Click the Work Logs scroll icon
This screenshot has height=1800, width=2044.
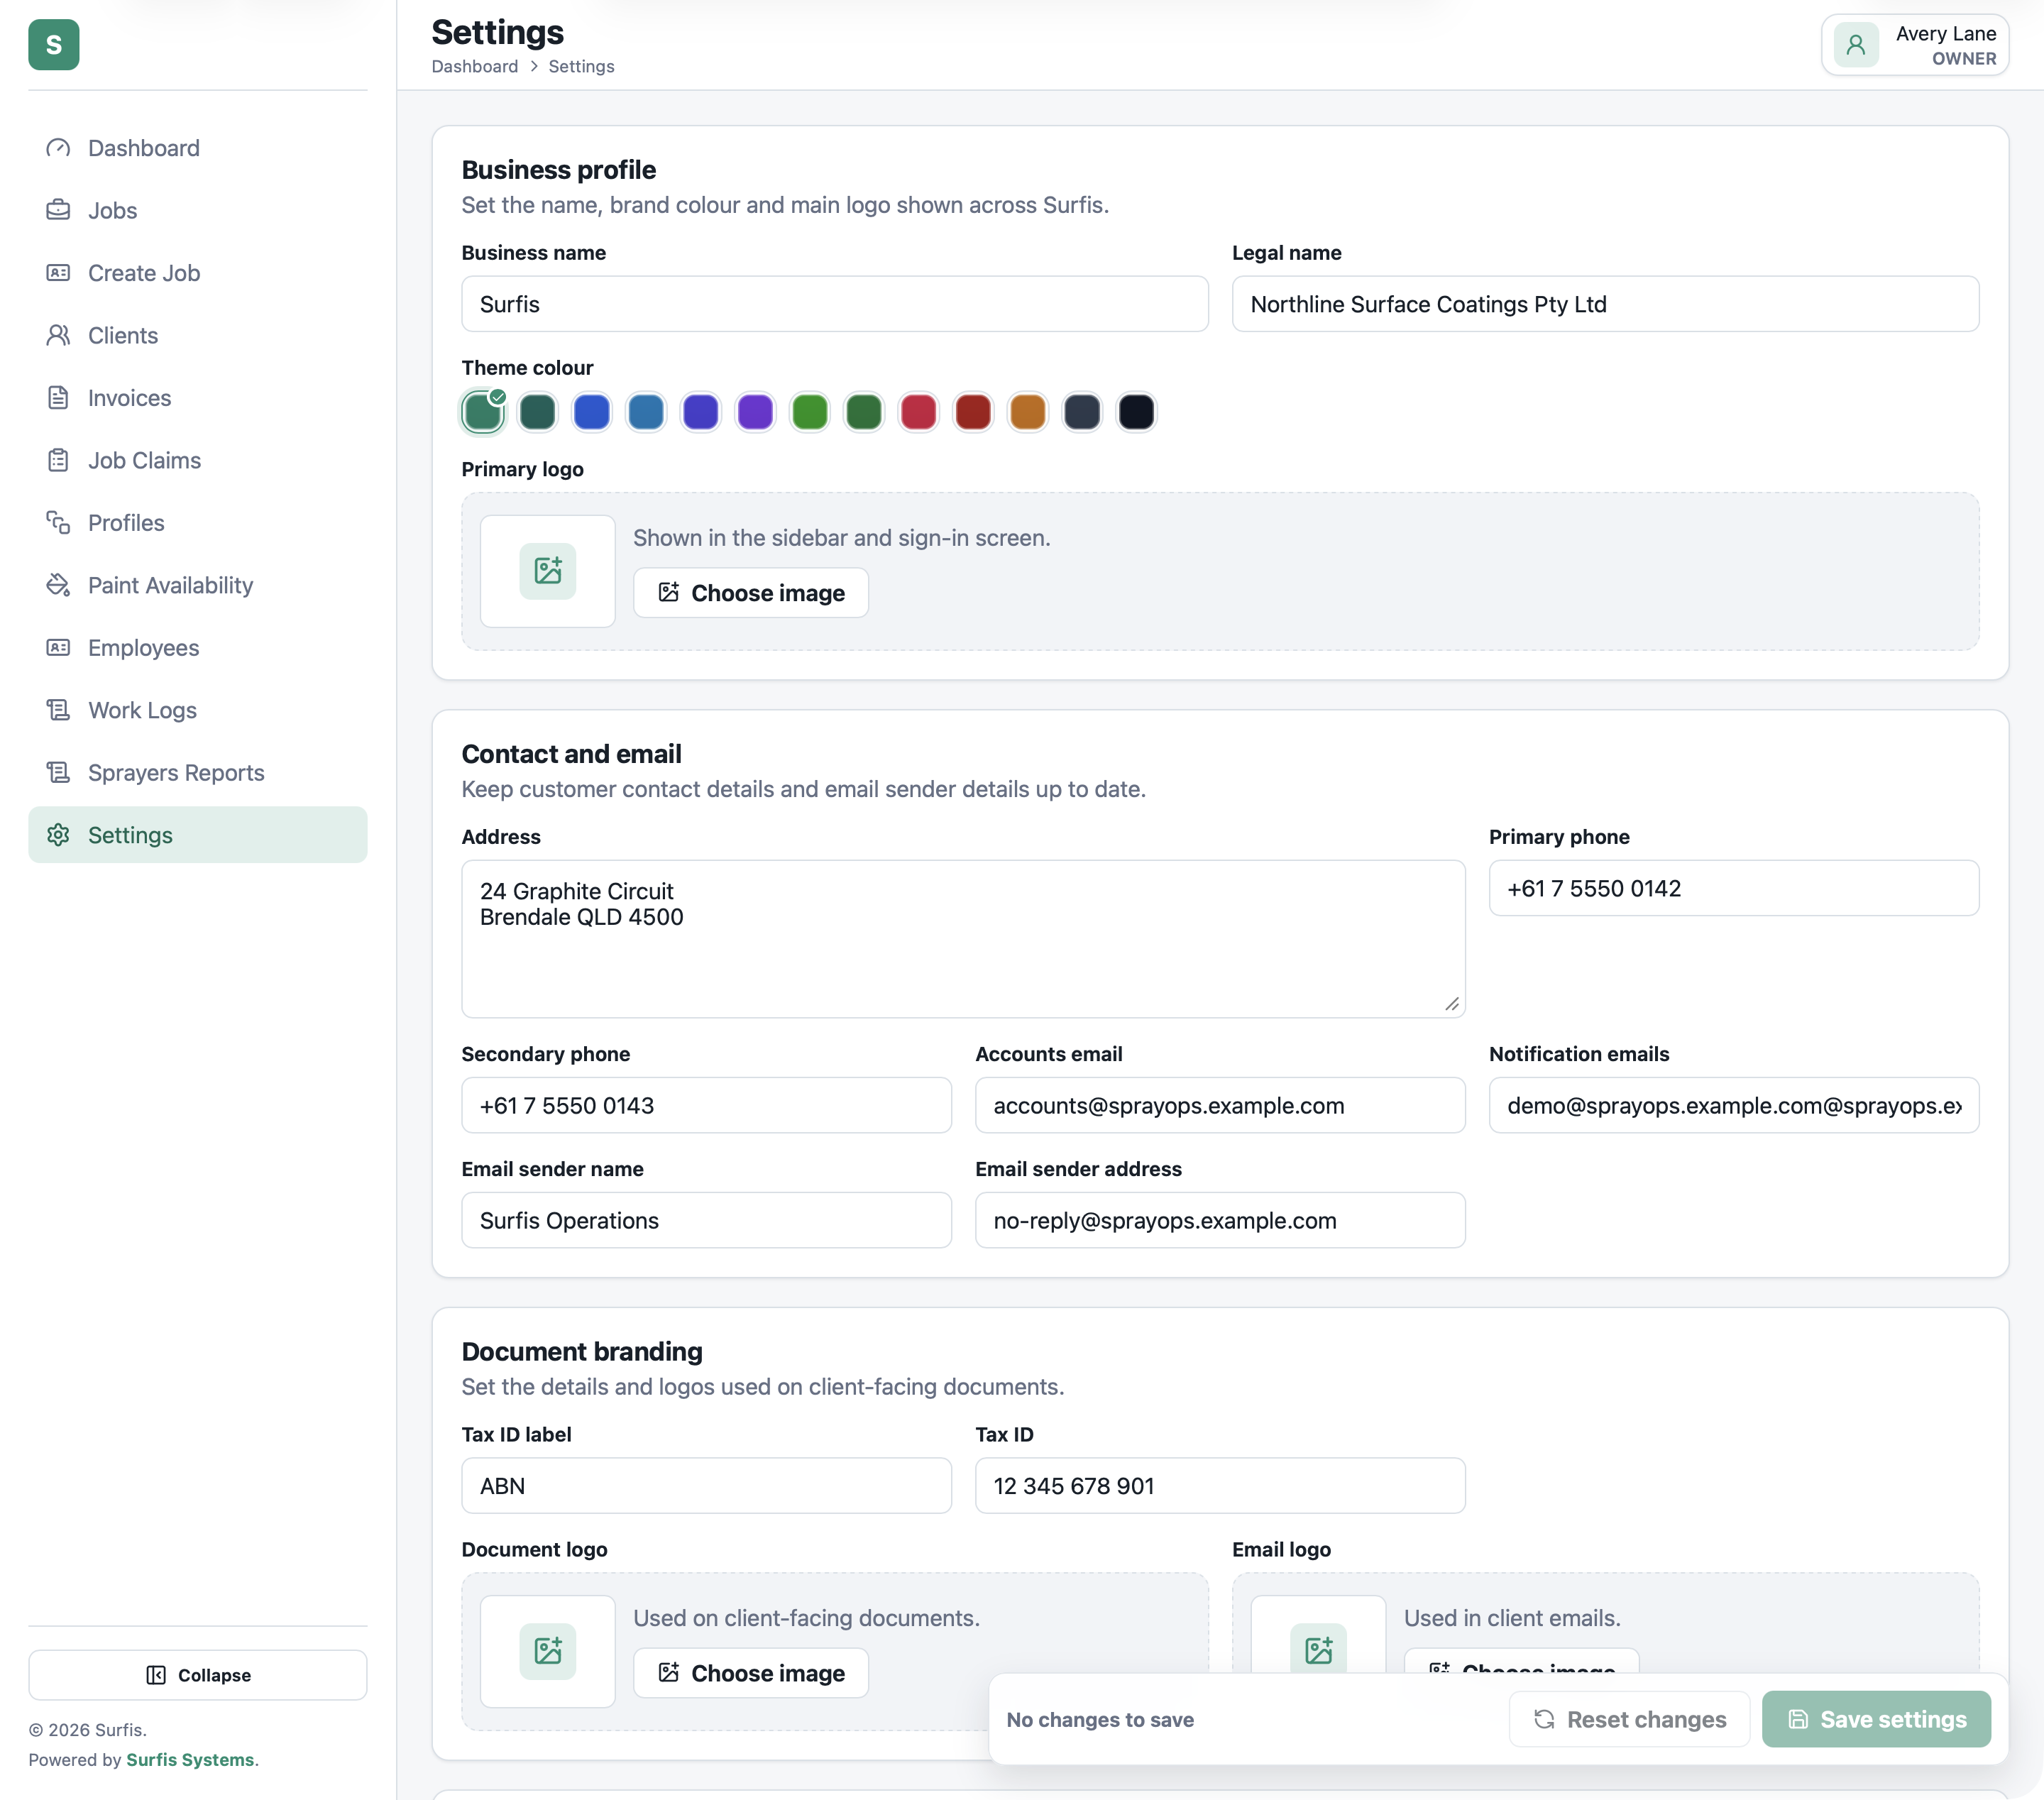pyautogui.click(x=58, y=710)
